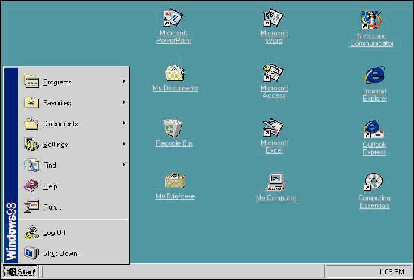Click the purple Help book icon

pyautogui.click(x=31, y=185)
